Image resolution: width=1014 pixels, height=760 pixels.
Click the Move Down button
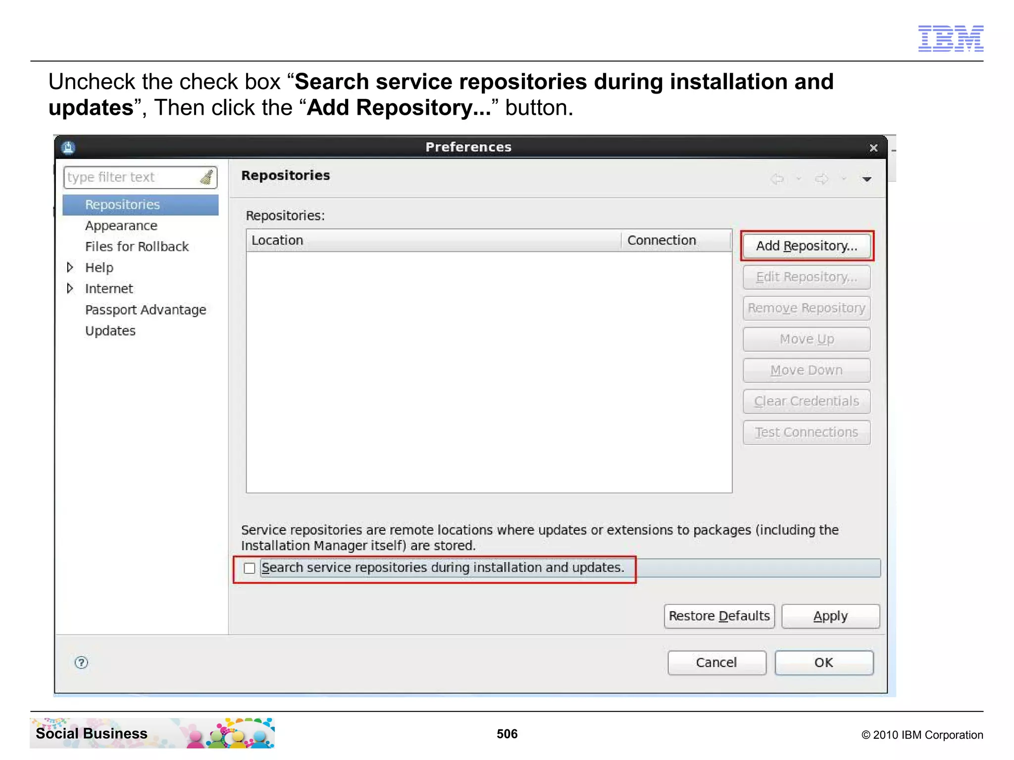coord(807,371)
